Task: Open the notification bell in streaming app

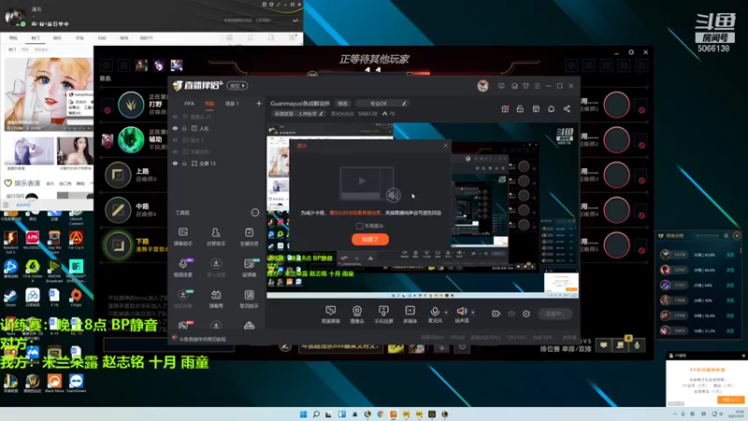Action: [551, 109]
